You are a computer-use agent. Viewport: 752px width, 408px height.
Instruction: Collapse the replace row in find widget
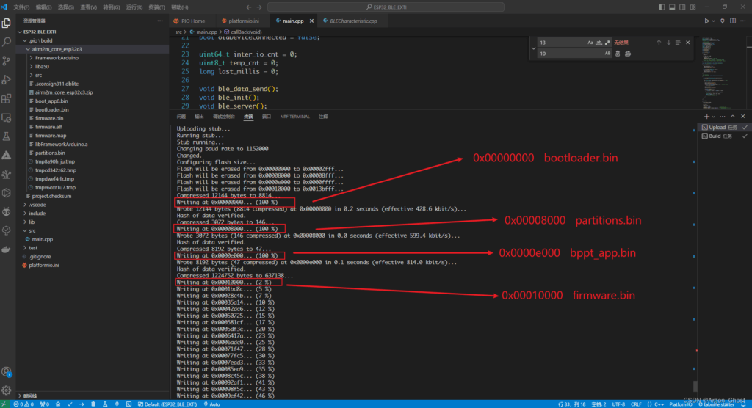(x=533, y=48)
